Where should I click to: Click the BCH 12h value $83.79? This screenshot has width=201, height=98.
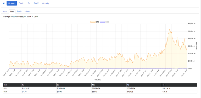pos(94,92)
